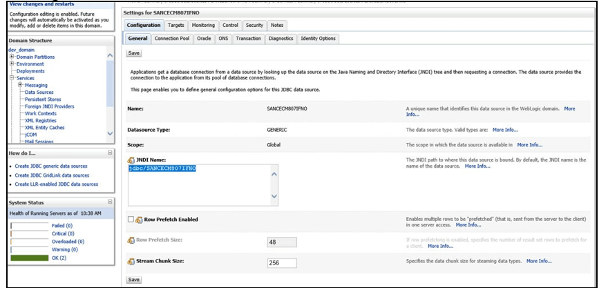The height and width of the screenshot is (288, 599).
Task: Collapse the Services tree node
Action: point(12,78)
